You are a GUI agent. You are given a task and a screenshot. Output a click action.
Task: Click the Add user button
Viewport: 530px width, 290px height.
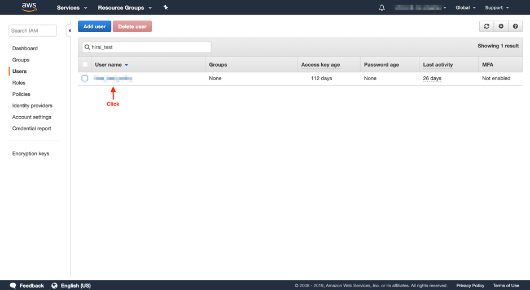pos(94,27)
